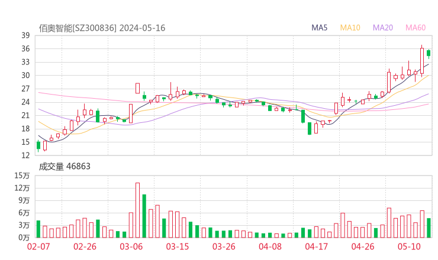Click the 36 price axis label
The image size is (438, 260).
pos(25,49)
